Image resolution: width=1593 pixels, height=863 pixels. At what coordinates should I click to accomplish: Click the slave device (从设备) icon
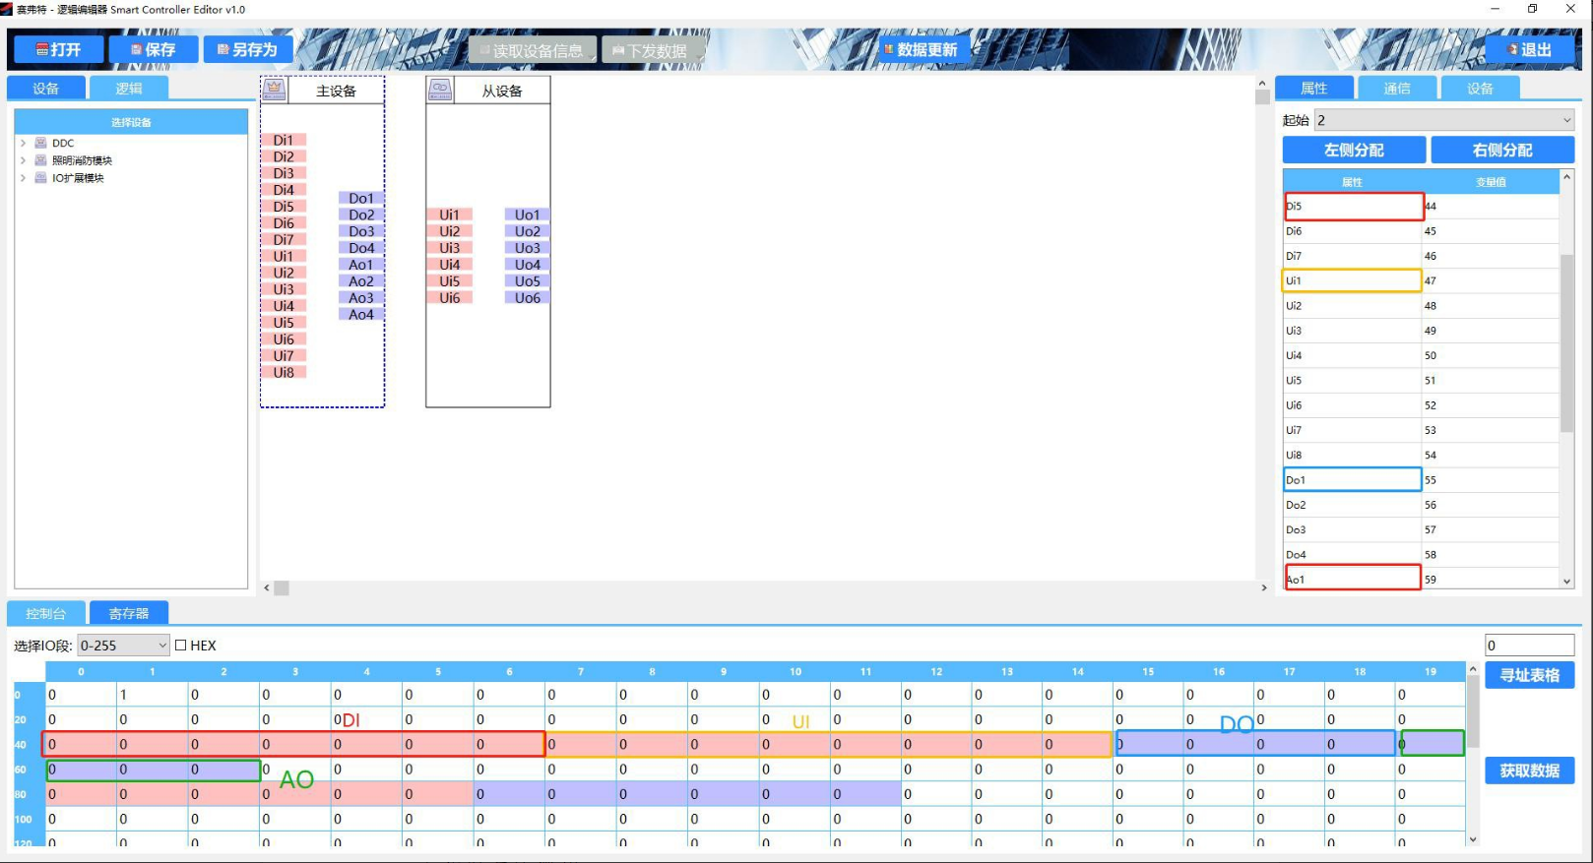(x=440, y=90)
